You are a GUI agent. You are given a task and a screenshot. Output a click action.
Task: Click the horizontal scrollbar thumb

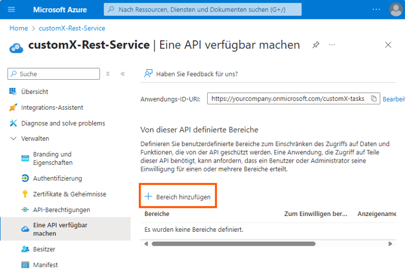pos(234,244)
